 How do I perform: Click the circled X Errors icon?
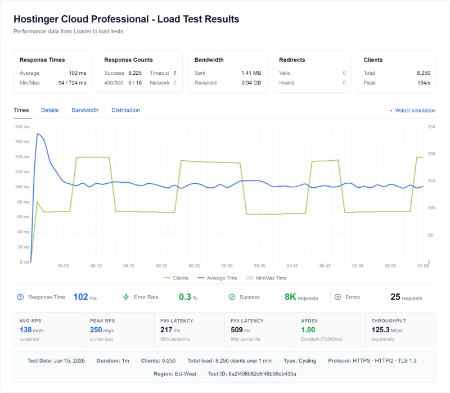[x=338, y=297]
